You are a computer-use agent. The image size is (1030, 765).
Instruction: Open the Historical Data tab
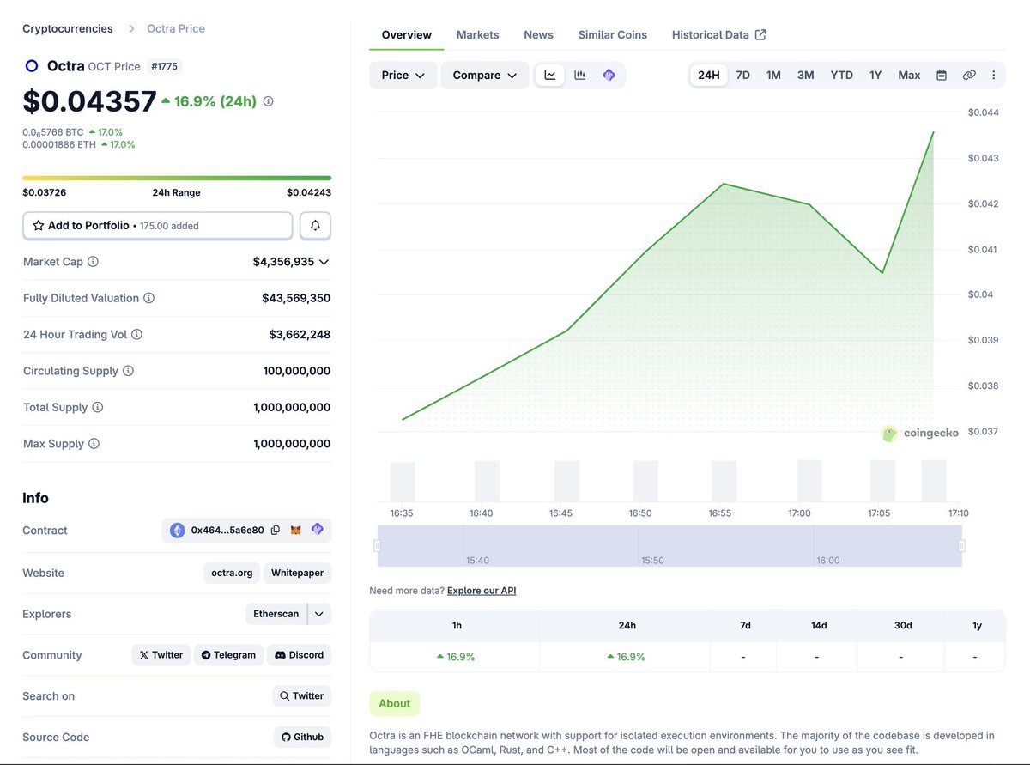[x=719, y=35]
